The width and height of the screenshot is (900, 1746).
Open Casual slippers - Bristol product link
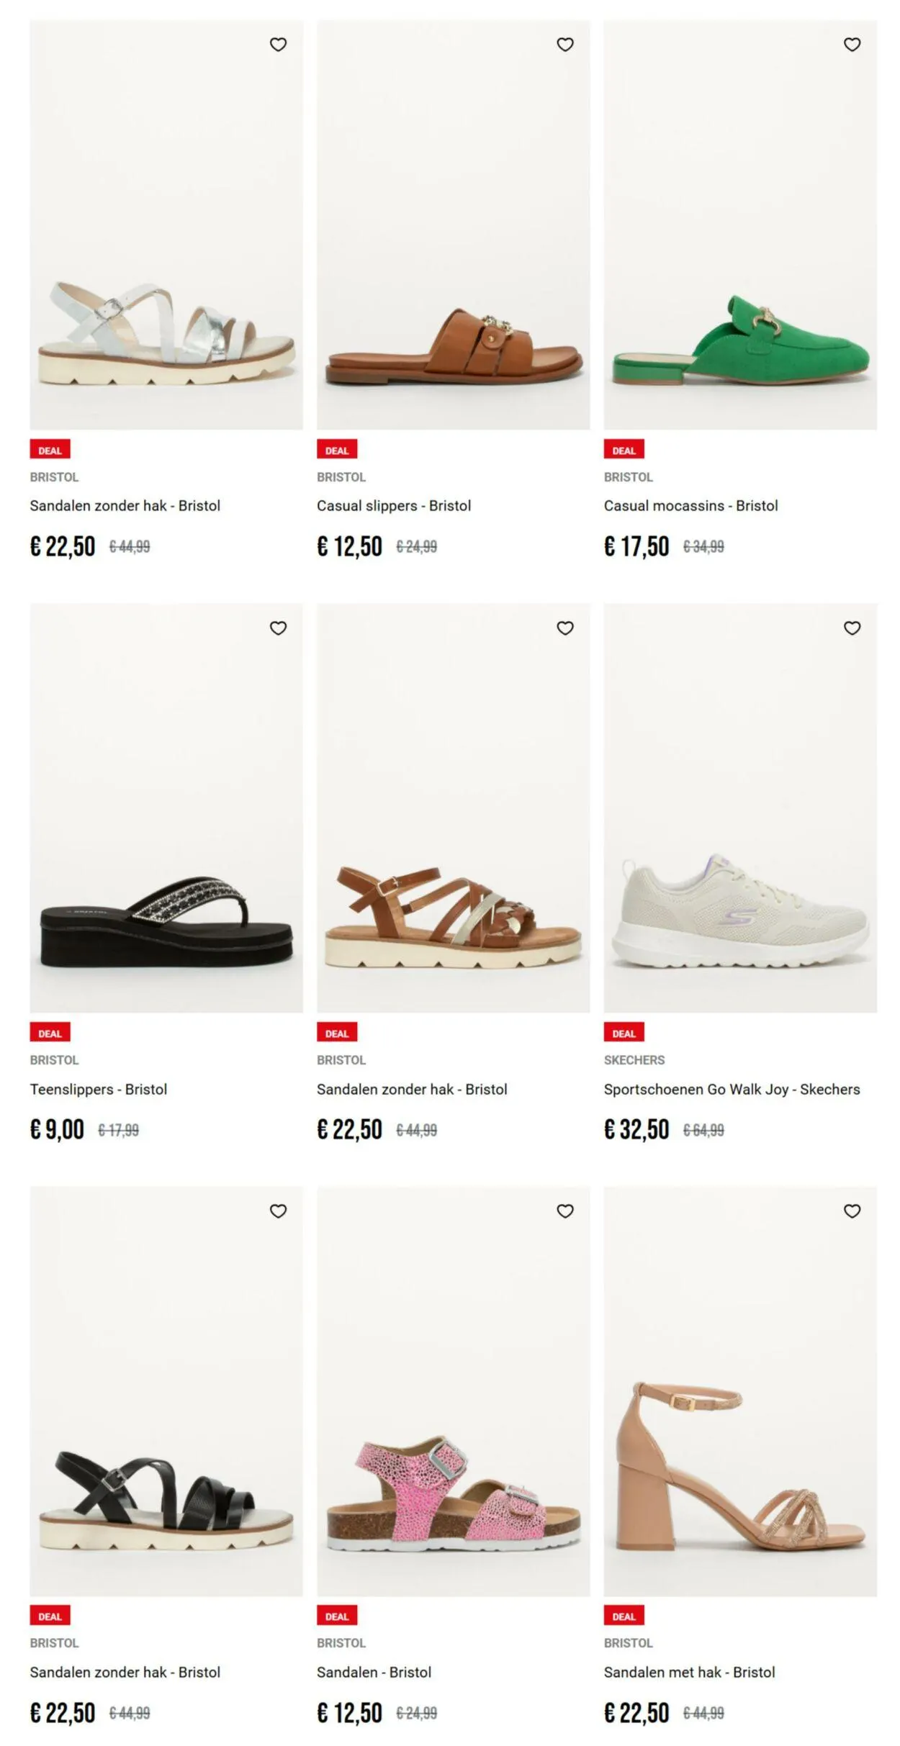pos(394,506)
